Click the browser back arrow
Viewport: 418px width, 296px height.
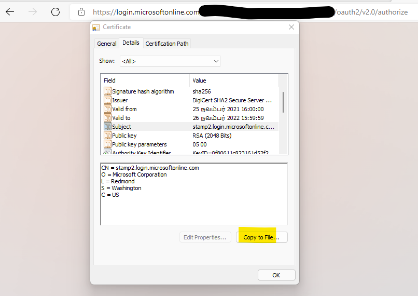point(10,12)
